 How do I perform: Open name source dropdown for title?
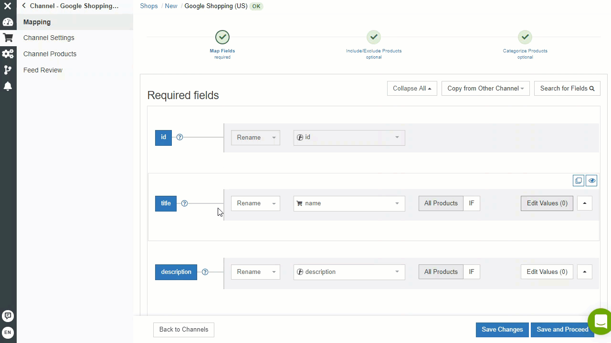click(x=349, y=203)
